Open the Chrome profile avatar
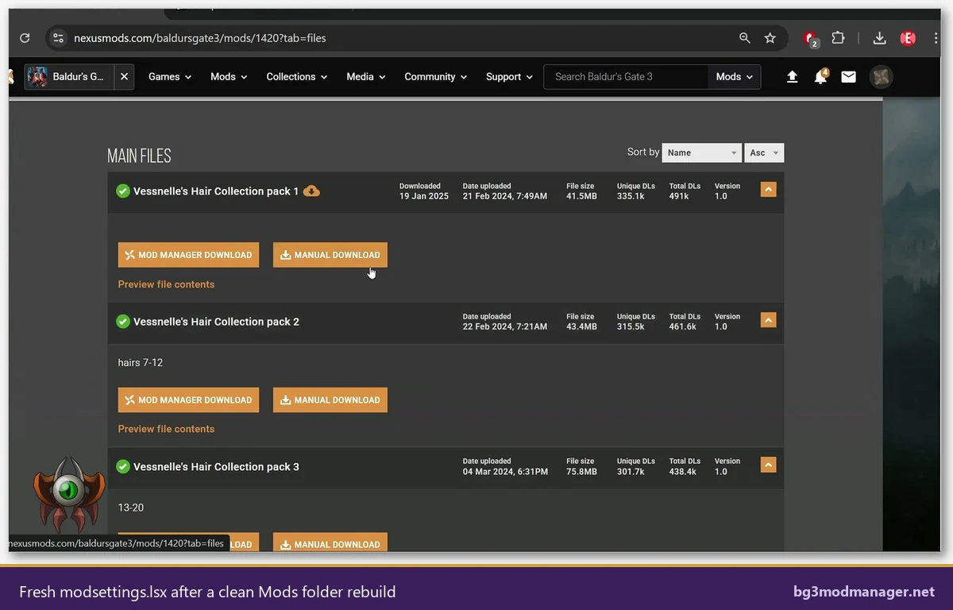Image resolution: width=953 pixels, height=610 pixels. coord(908,38)
